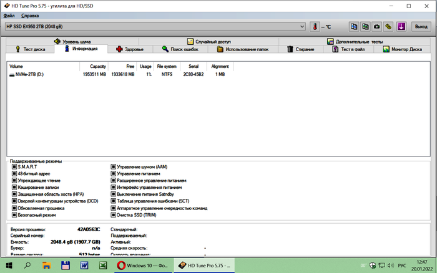Switch to the Тест диска tab

click(x=31, y=49)
